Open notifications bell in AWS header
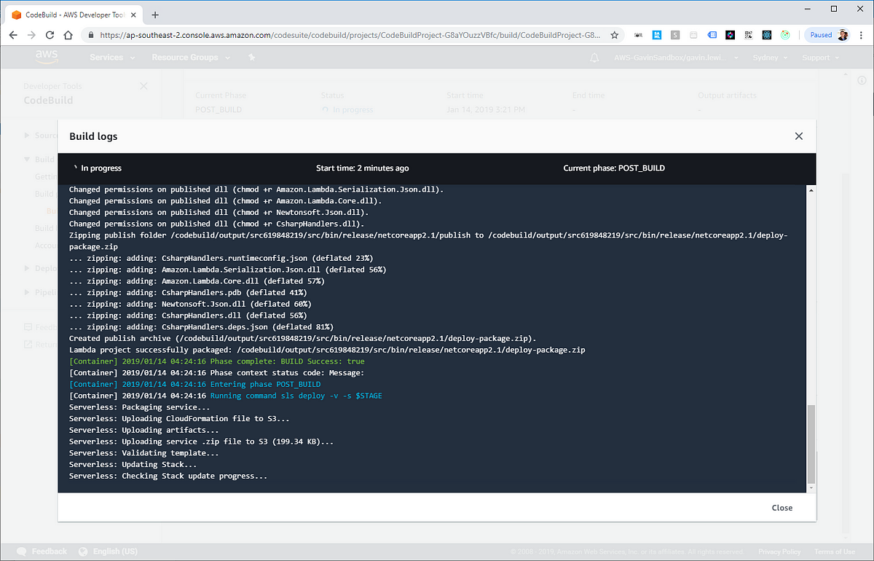874x561 pixels. [x=595, y=58]
